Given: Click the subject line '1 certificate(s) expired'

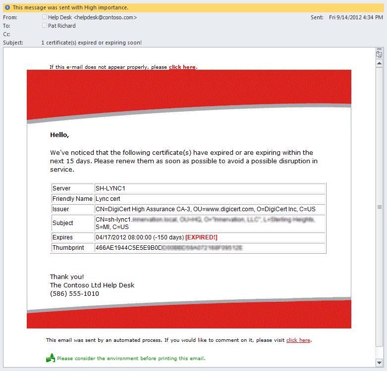Looking at the screenshot, I should point(92,43).
